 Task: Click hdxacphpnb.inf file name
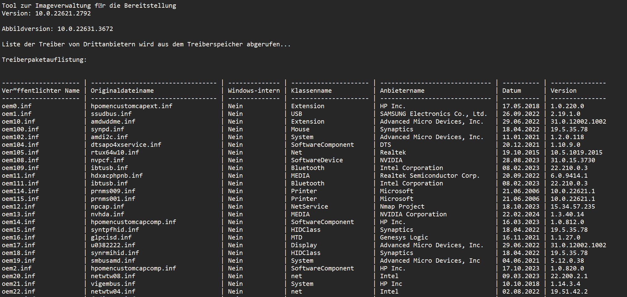[117, 176]
